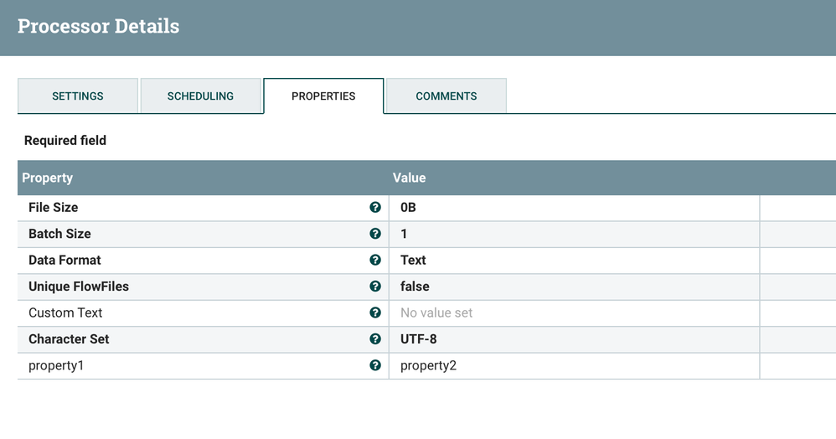The height and width of the screenshot is (439, 836).
Task: Select the property1 row name
Action: click(56, 365)
